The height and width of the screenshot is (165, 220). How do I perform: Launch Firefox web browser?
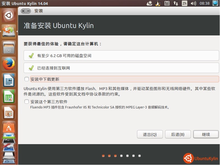(9, 64)
